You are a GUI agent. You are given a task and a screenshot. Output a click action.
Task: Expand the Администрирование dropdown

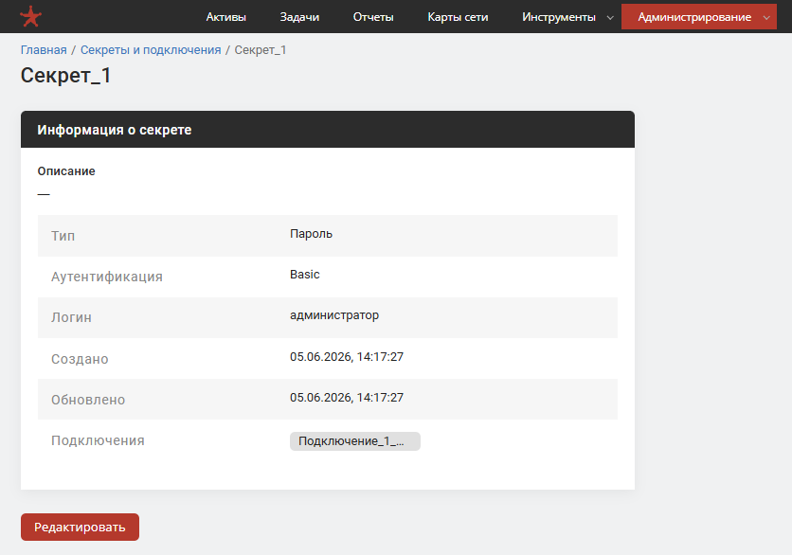coord(698,17)
